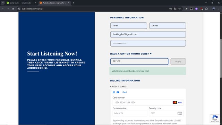Image resolution: width=222 pixels, height=125 pixels.
Task: Apply the promo code
Action: pos(178,61)
